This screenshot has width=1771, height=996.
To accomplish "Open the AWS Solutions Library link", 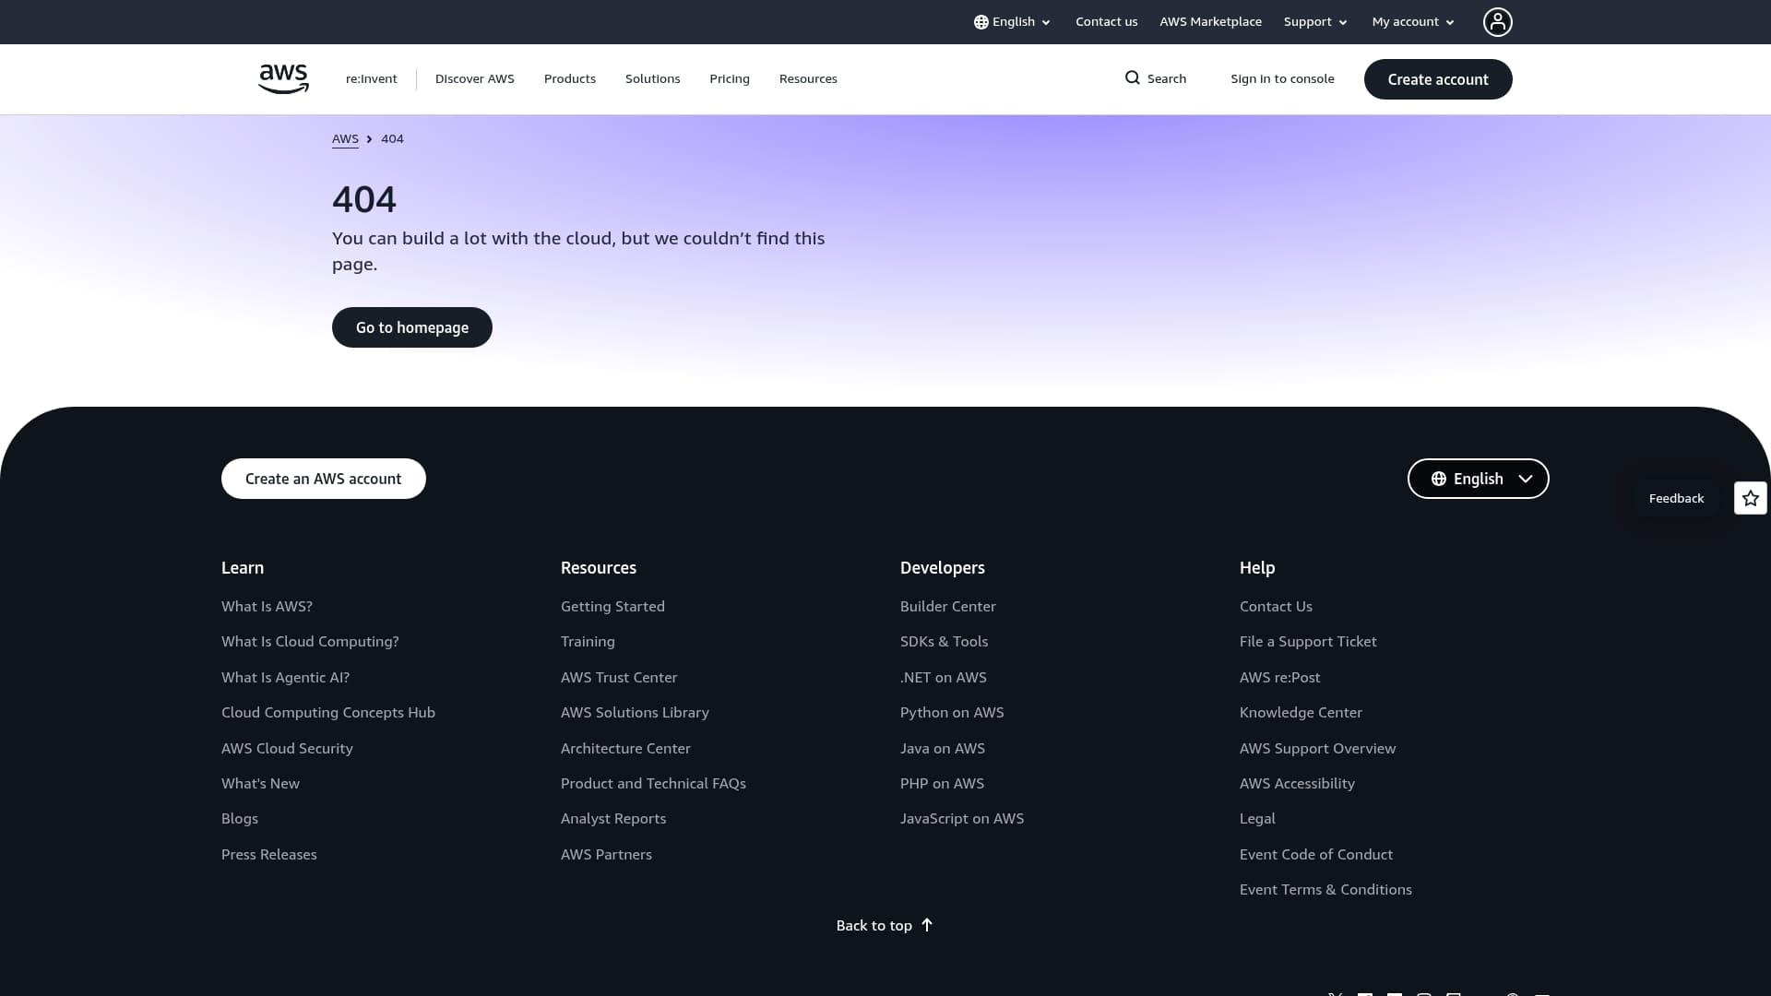I will point(635,713).
